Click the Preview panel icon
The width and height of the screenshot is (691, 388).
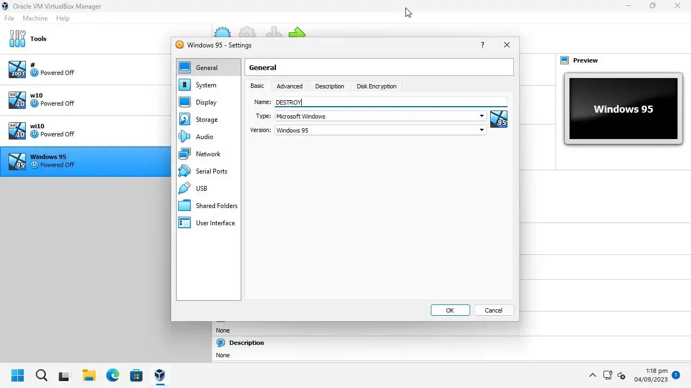565,60
